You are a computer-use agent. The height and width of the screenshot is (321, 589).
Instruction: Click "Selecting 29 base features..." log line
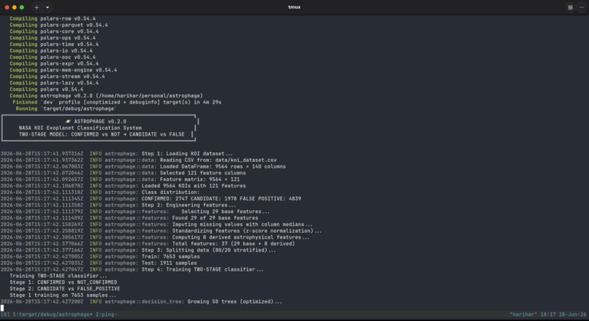point(225,212)
